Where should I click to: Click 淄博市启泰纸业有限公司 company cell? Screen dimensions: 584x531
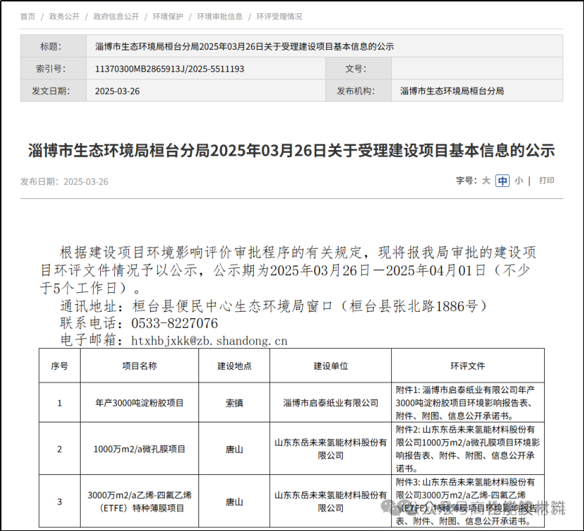coord(331,403)
